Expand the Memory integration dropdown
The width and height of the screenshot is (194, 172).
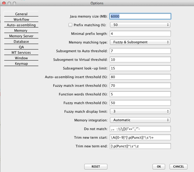[x=140, y=120]
